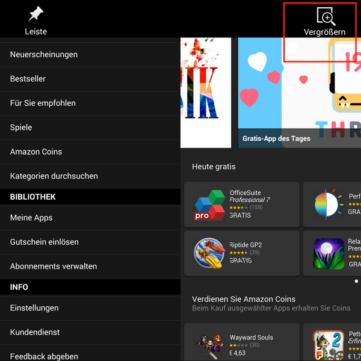
Task: Tap Beim Kauf ausgewählter Apps subtitle
Action: (x=271, y=308)
